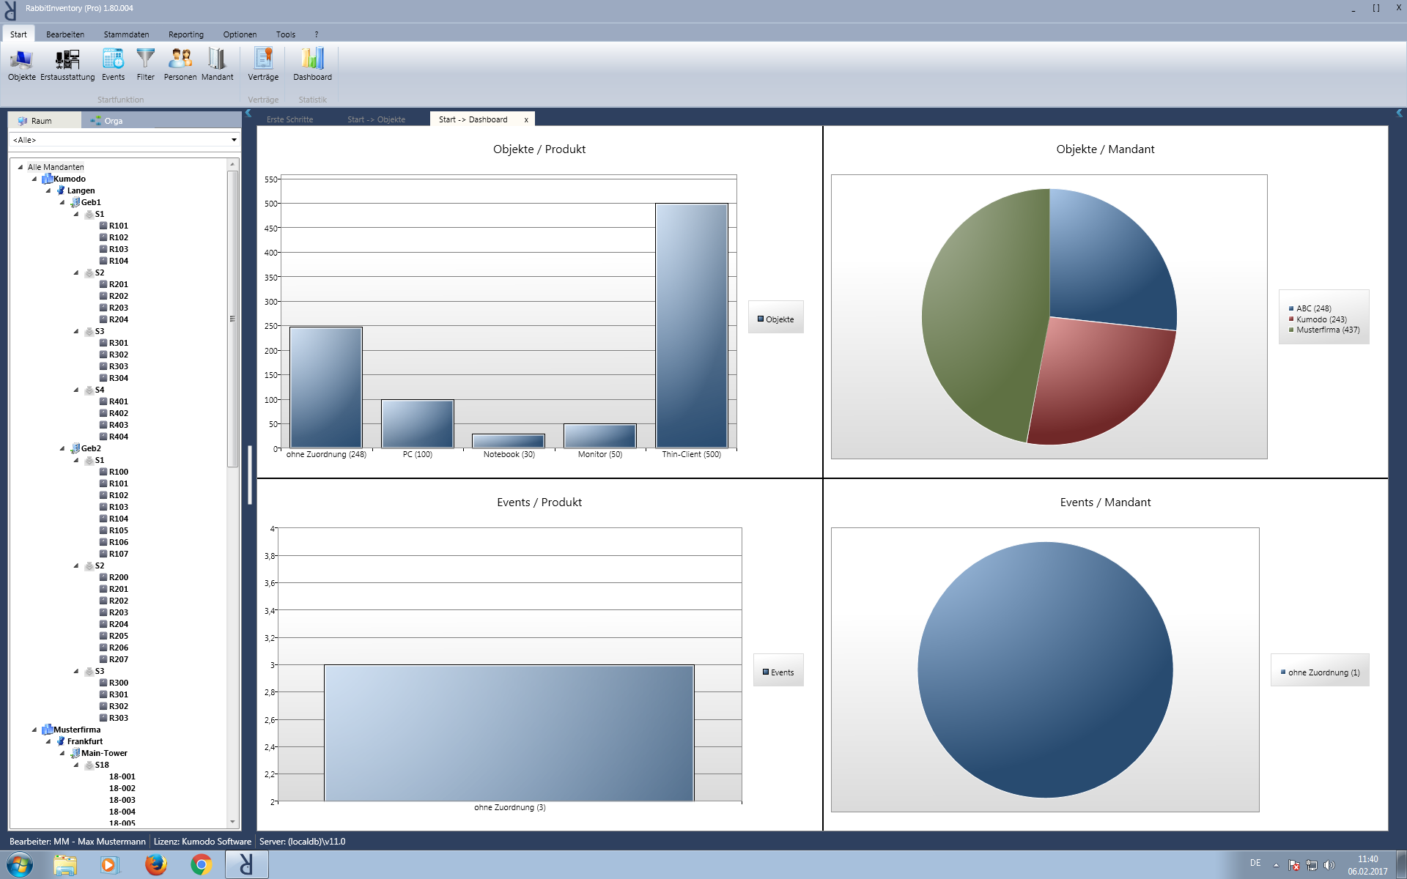This screenshot has height=879, width=1407.
Task: Toggle the Objekte series in the bar chart legend
Action: pos(775,318)
